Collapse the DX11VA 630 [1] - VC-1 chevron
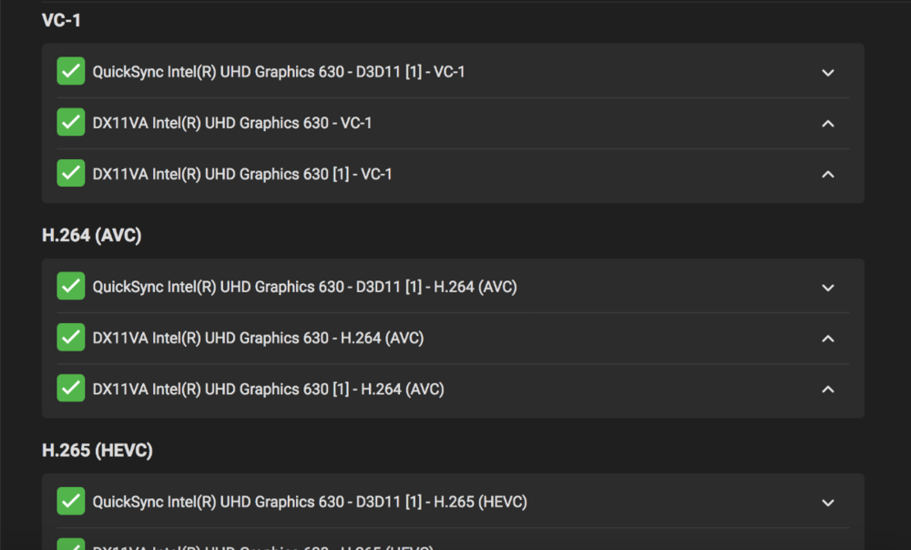The image size is (911, 550). click(827, 174)
